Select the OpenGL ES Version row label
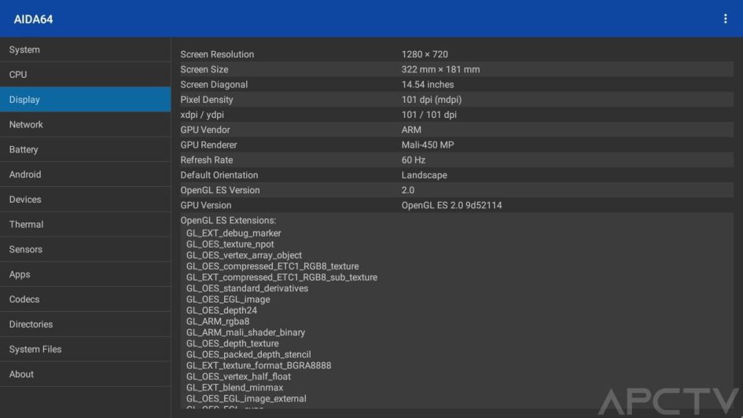Viewport: 743px width, 418px height. (x=220, y=190)
